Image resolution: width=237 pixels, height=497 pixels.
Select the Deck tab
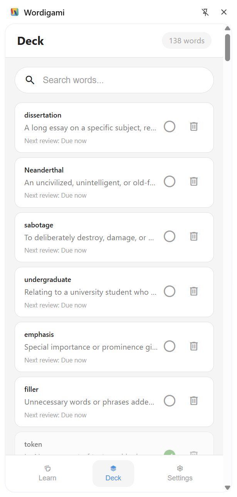coord(113,473)
